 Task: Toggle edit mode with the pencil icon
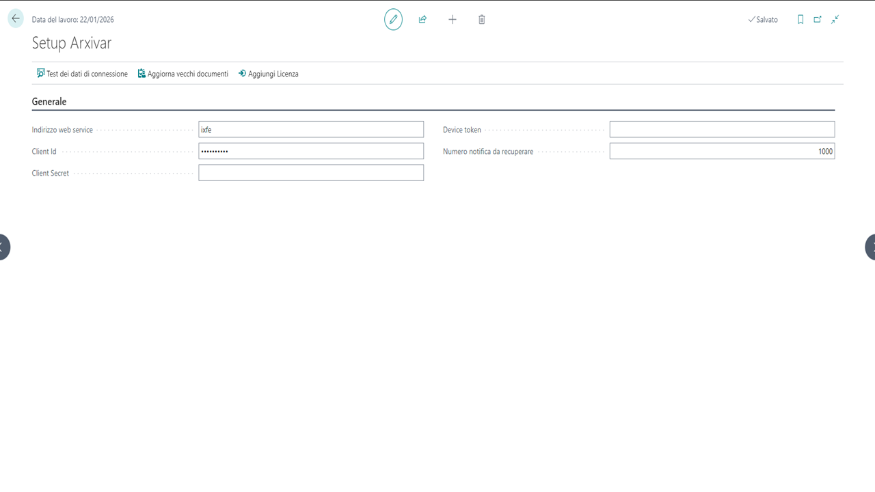coord(393,20)
